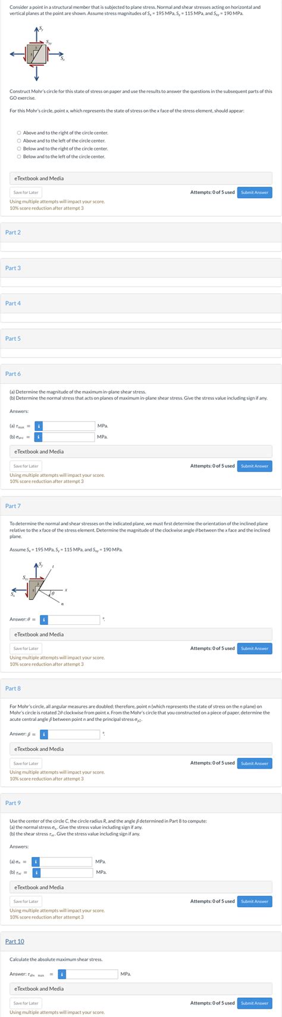
Task: Click info icon beside β answer field
Action: coord(43,734)
